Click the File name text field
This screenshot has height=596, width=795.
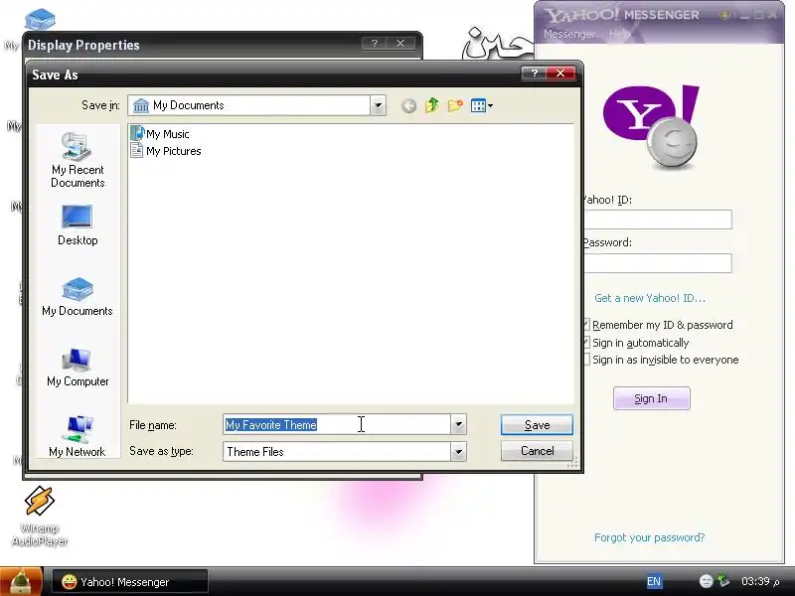[337, 425]
